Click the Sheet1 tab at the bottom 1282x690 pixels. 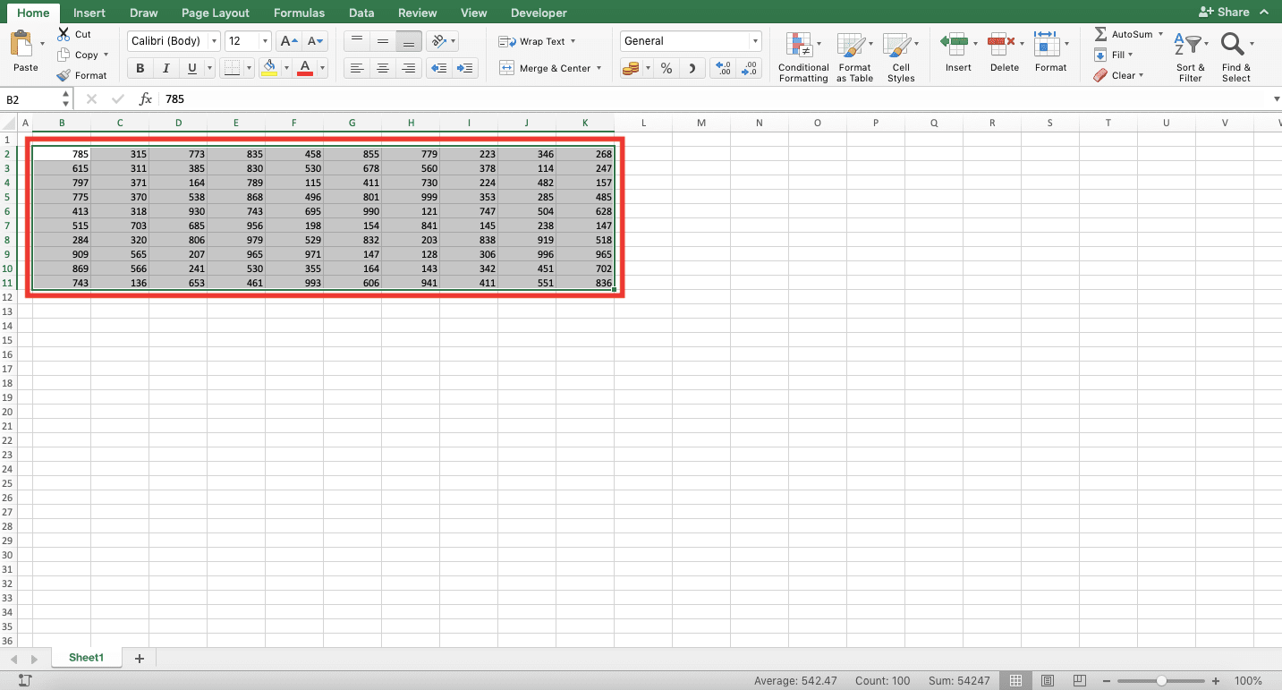click(86, 657)
